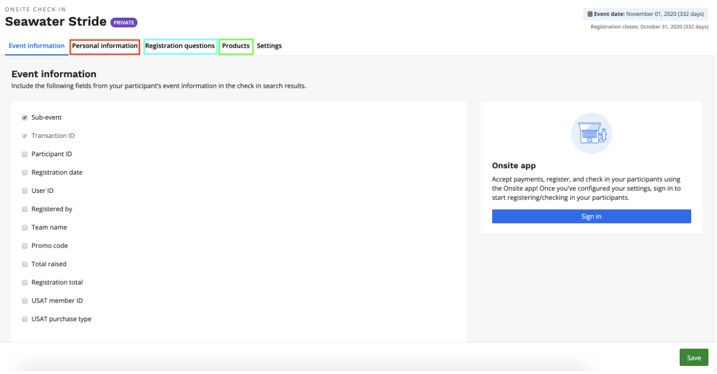717x374 pixels.
Task: Enable the Participant ID checkbox
Action: click(x=25, y=155)
